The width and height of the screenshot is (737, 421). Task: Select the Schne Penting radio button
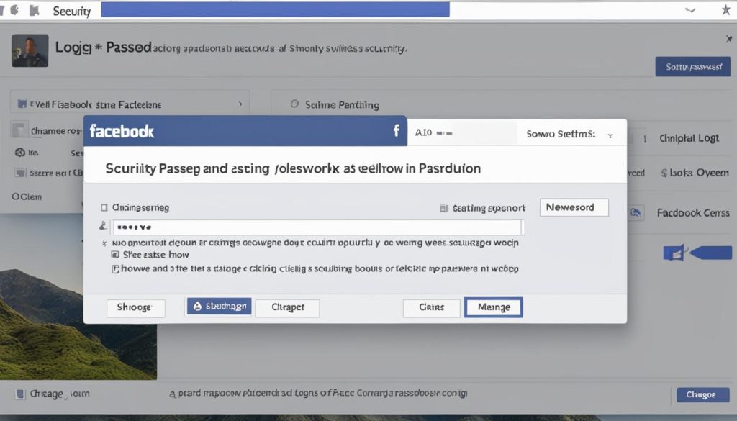pyautogui.click(x=294, y=104)
